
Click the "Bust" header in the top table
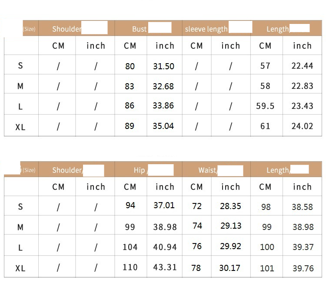tap(140, 29)
